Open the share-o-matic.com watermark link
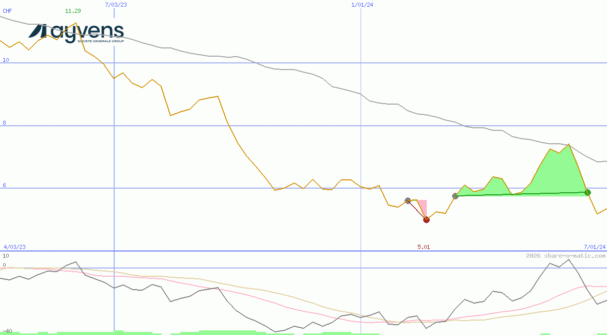Viewport: 607px width, 335px height. (x=565, y=256)
